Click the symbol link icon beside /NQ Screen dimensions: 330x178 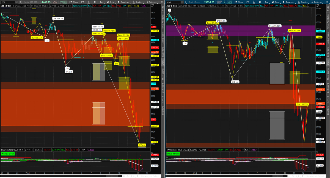[185, 2]
